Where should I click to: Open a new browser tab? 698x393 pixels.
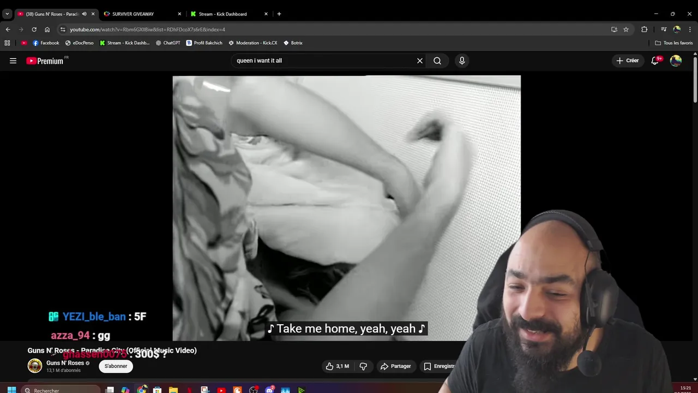pos(279,14)
